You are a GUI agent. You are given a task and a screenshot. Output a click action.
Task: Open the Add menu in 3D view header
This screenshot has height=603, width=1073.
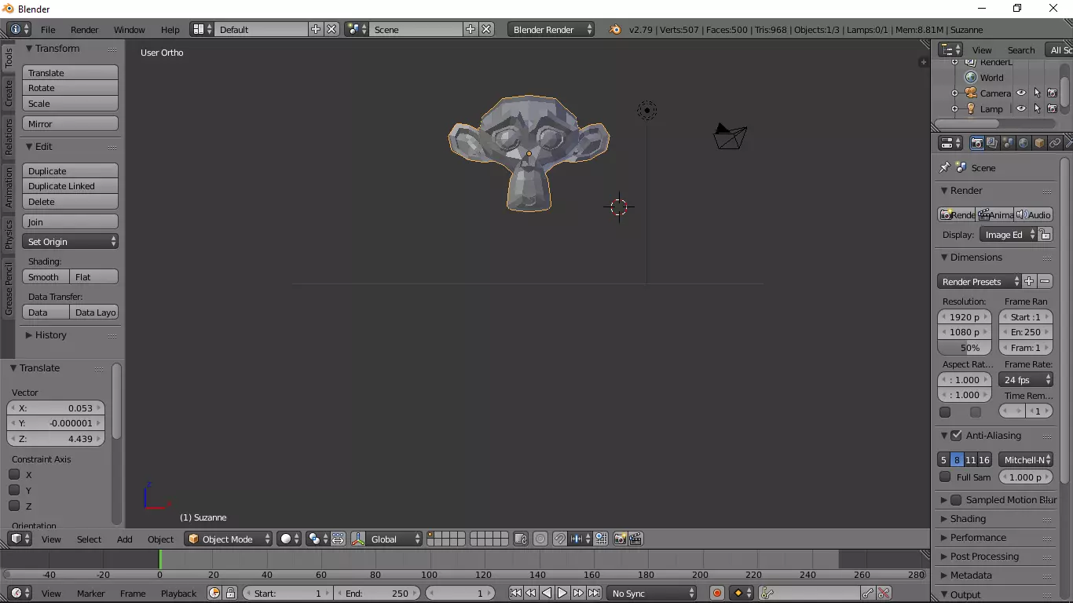(x=124, y=539)
